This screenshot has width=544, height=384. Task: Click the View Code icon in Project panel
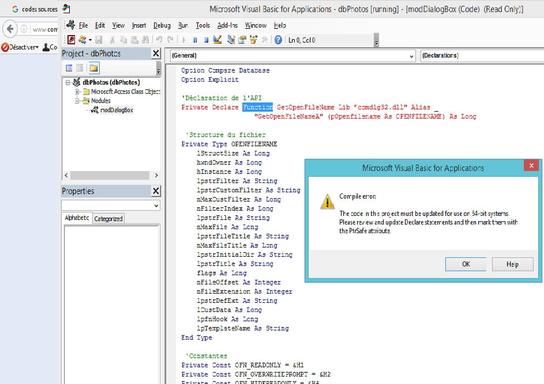(x=69, y=68)
